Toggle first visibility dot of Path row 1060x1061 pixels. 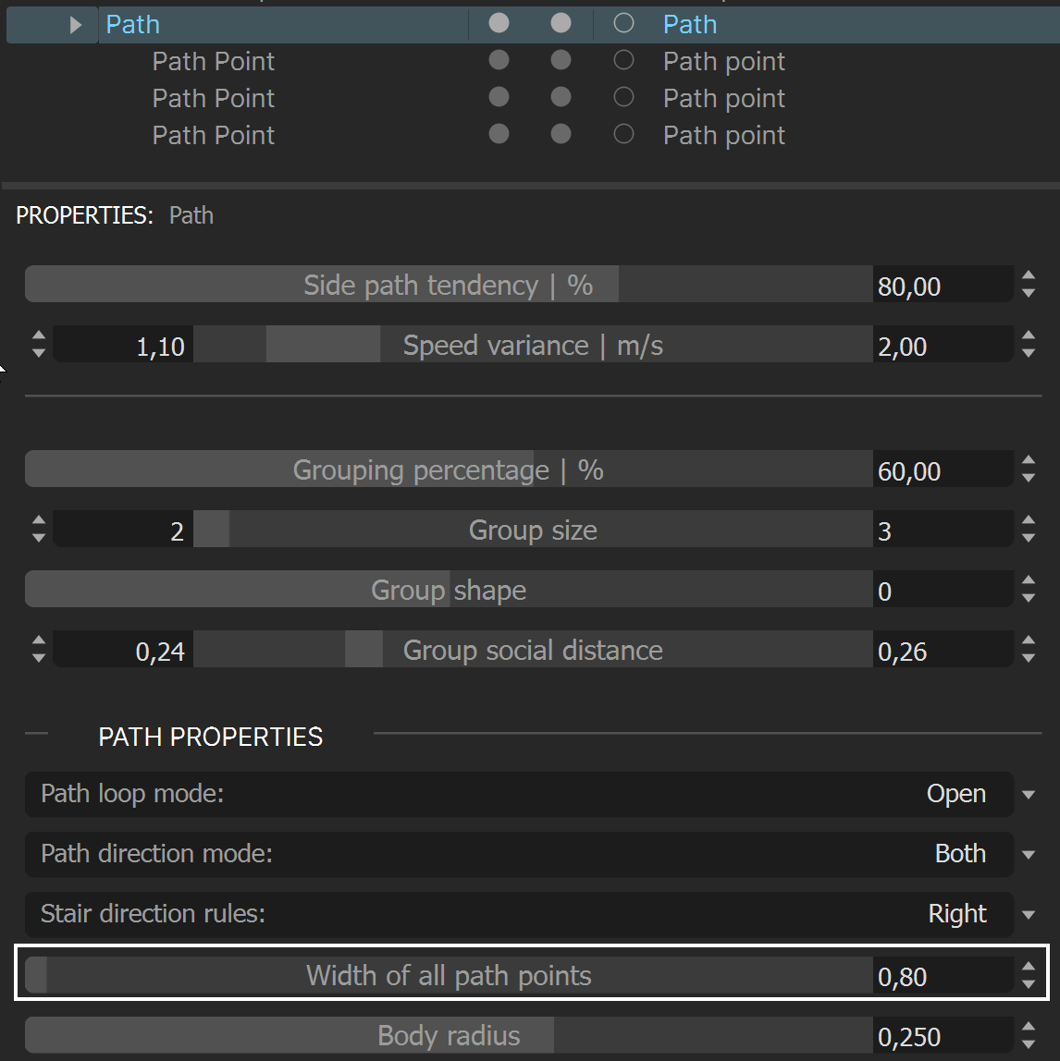click(x=499, y=23)
